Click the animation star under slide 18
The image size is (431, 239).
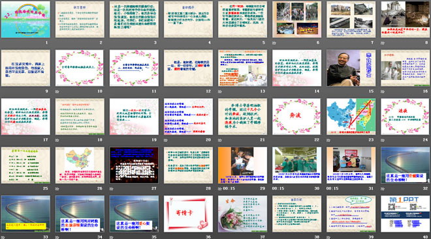tap(57, 140)
